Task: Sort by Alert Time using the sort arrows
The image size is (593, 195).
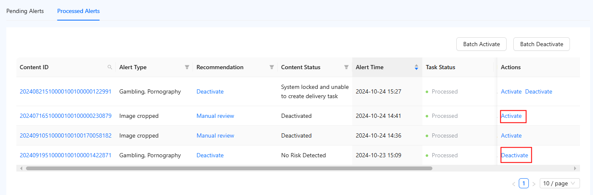Action: [416, 67]
